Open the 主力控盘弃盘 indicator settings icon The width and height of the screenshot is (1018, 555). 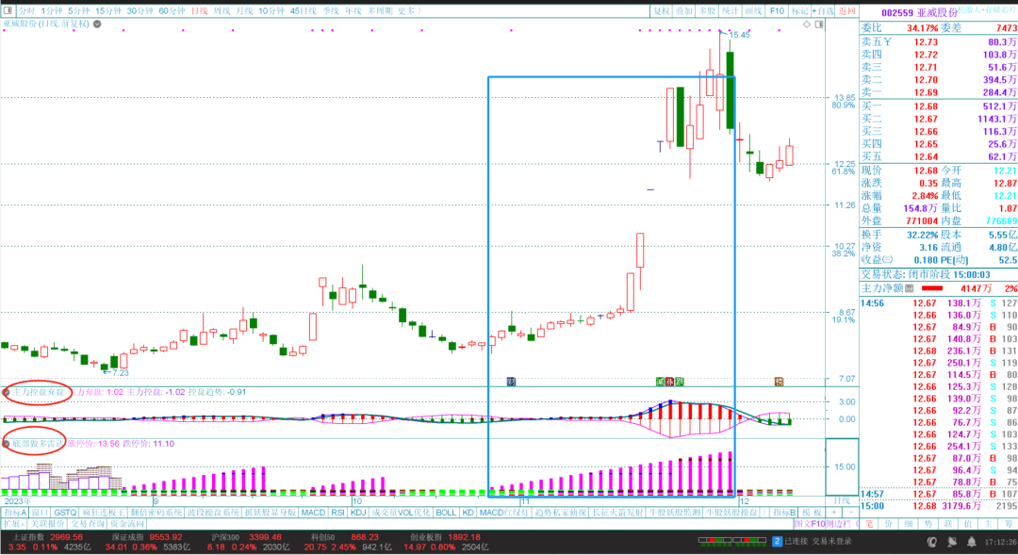7,392
